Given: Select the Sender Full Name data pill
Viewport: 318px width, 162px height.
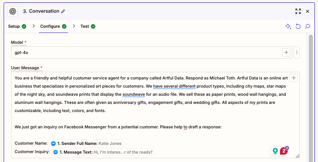Looking at the screenshot, I should coord(86,143).
